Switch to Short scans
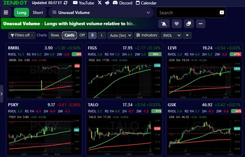 click(x=38, y=13)
